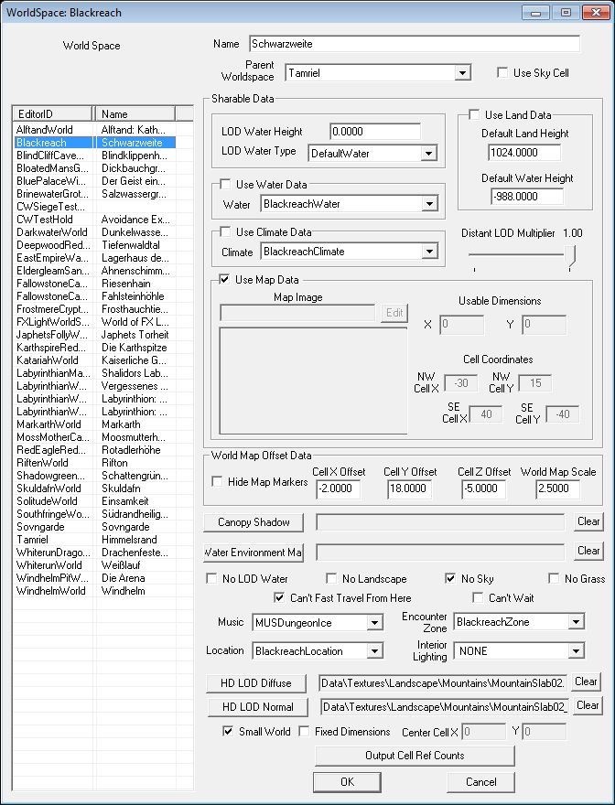615x805 pixels.
Task: Enable the No Landscape option
Action: [x=331, y=578]
